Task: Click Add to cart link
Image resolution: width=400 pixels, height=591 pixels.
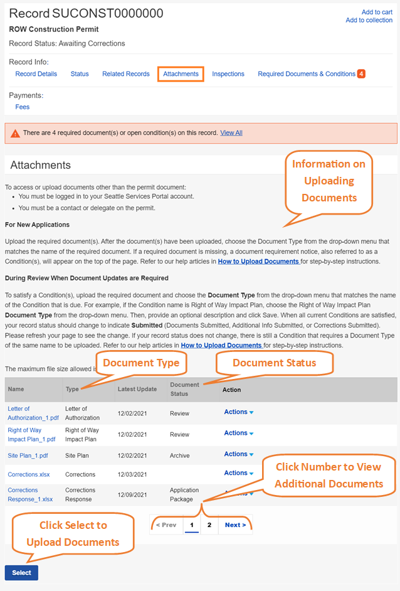Action: click(377, 12)
